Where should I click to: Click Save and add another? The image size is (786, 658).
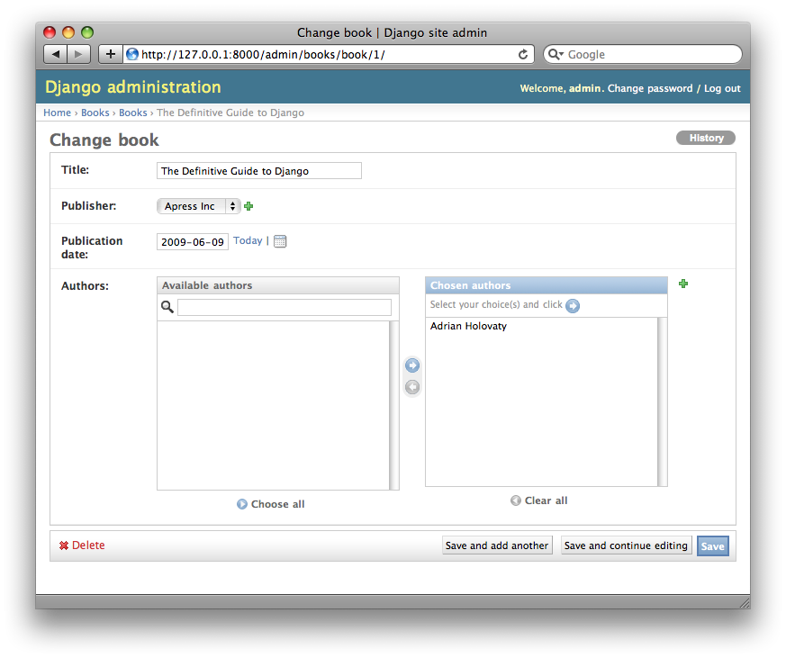(x=497, y=545)
